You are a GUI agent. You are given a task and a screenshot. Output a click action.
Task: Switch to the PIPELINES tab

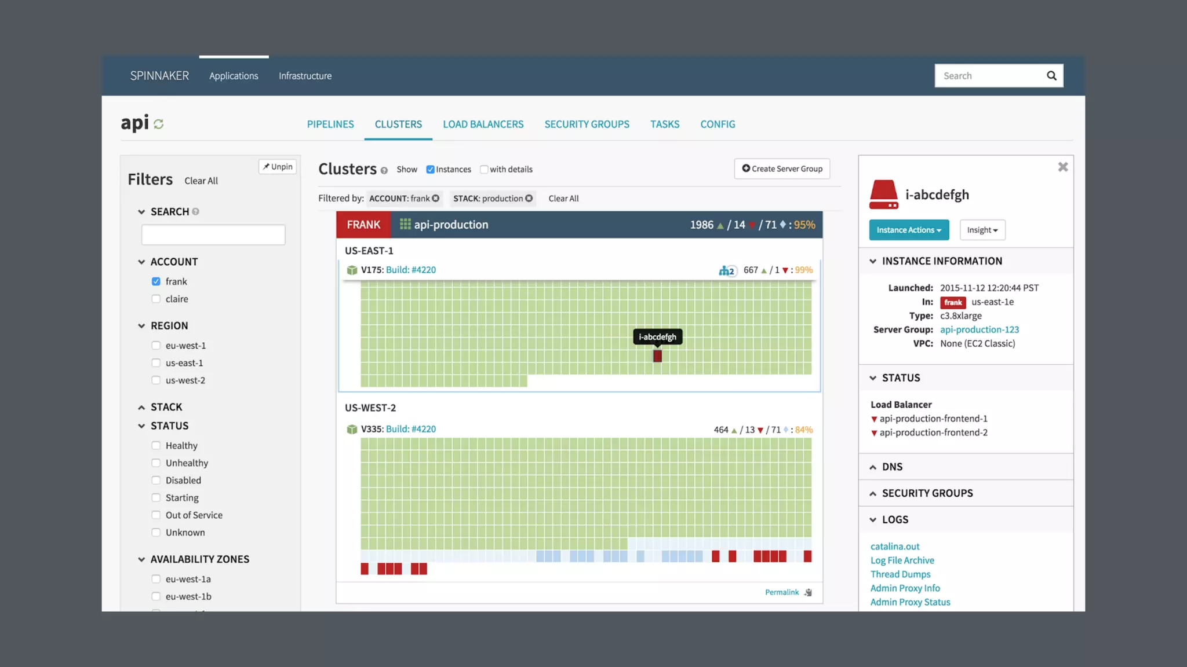click(x=330, y=124)
